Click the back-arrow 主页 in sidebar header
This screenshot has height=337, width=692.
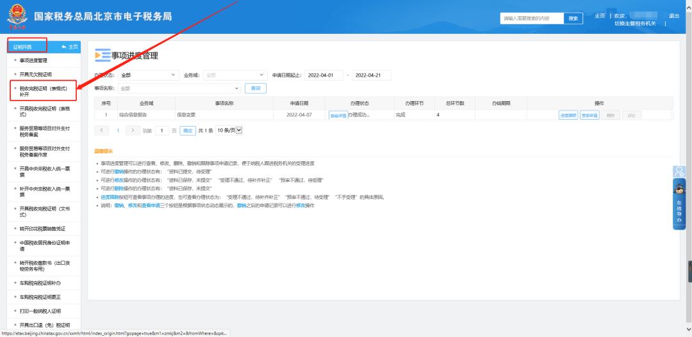click(x=70, y=47)
